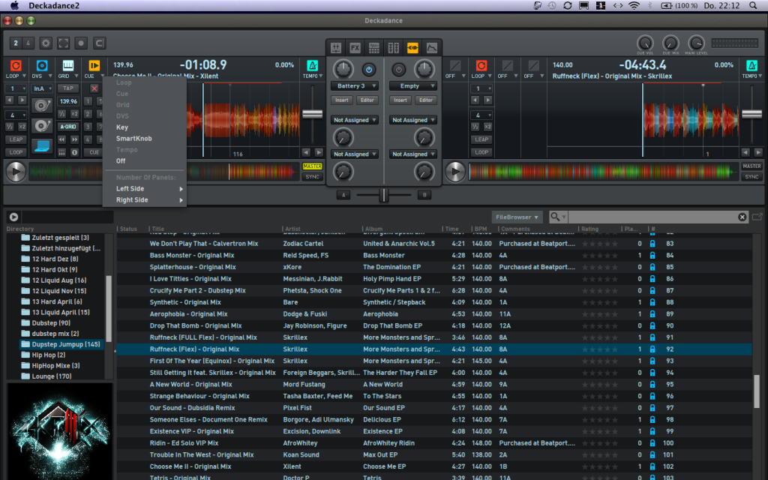The image size is (768, 480).
Task: Open the Battery 3 plugin dropdown
Action: 354,86
